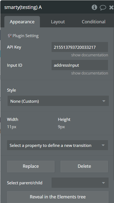Expand Style dropdown arrow
114x203 pixels.
coord(104,101)
